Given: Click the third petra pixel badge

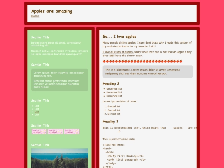Looking at the screenshot, I should (x=72, y=131).
